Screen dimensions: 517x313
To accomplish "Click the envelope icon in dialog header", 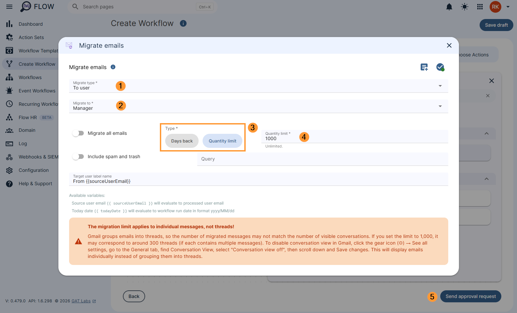I will (x=69, y=45).
